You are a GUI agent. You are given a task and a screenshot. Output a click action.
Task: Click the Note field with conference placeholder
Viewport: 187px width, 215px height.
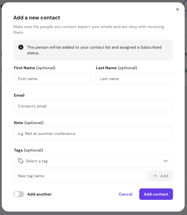point(93,134)
